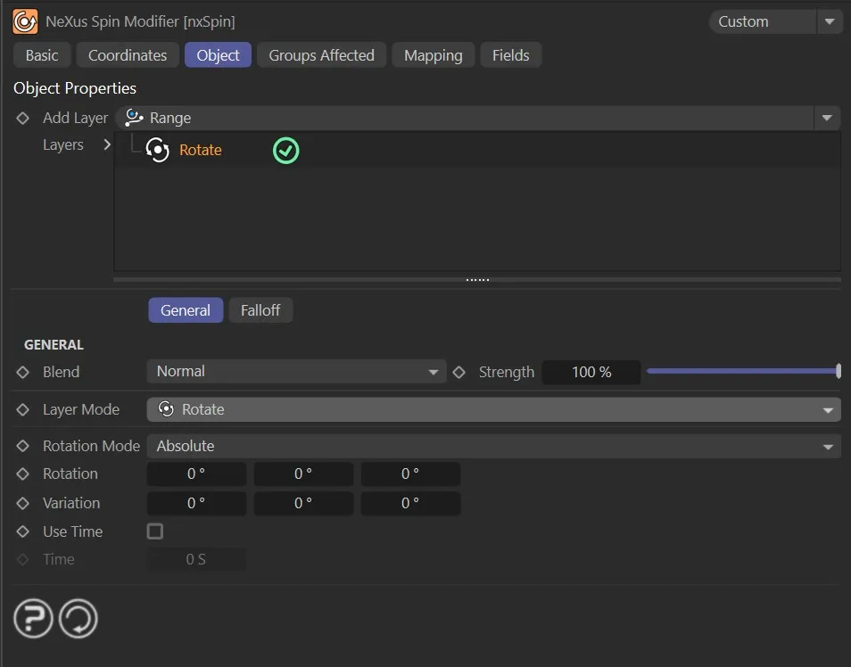The width and height of the screenshot is (851, 667).
Task: Click the keyframe diamond beside Add Layer
Action: [23, 119]
